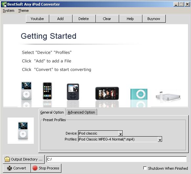
Task: Click the iPod classic value in Device box
Action: click(88, 133)
